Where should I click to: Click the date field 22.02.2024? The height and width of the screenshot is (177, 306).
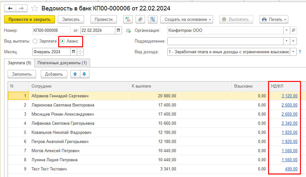pos(98,30)
